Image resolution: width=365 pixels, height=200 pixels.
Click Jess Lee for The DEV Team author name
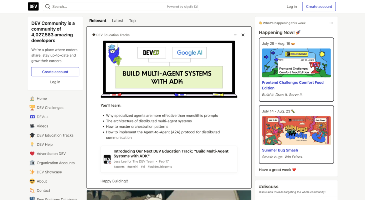pyautogui.click(x=134, y=161)
